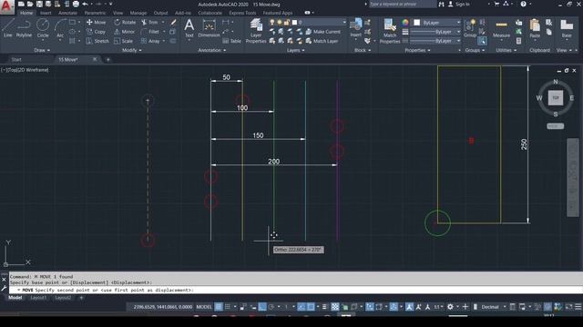Switch to the Layout1 tab
Image resolution: width=583 pixels, height=327 pixels.
(38, 298)
